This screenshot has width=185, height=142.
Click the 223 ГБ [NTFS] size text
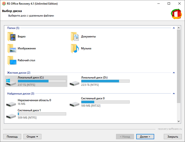click(90, 85)
